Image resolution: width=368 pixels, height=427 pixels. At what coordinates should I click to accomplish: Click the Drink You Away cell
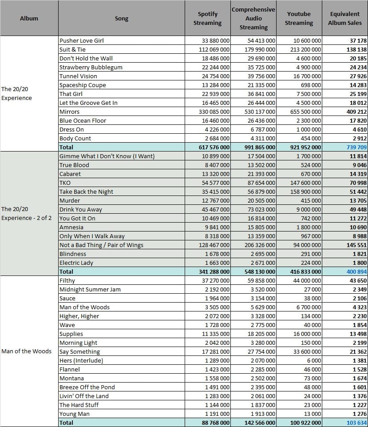pos(122,209)
